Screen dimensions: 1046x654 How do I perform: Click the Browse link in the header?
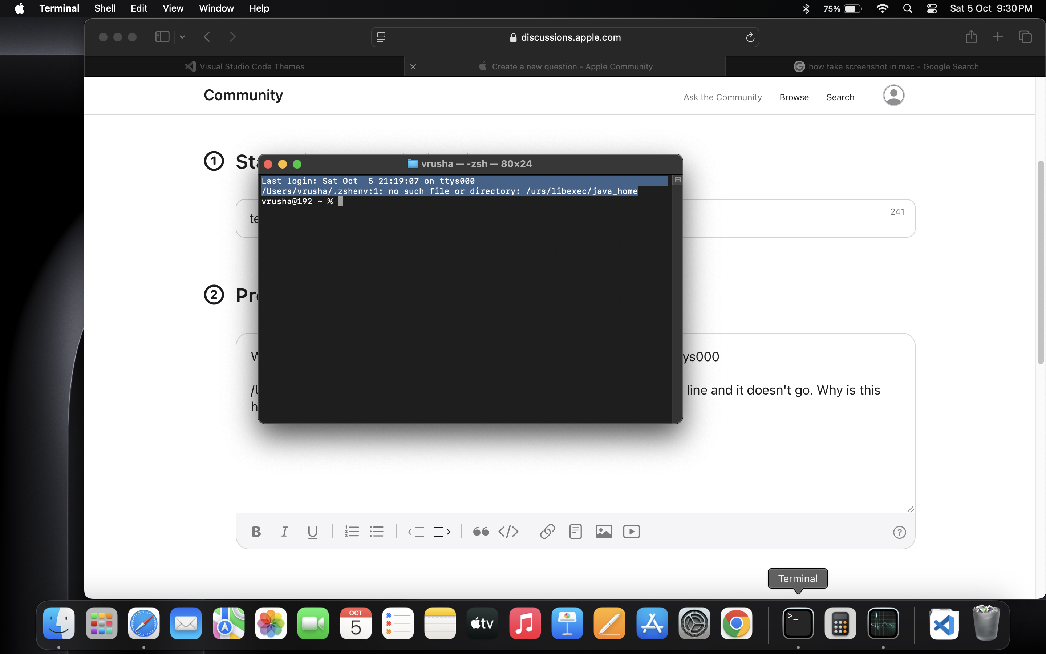[794, 97]
